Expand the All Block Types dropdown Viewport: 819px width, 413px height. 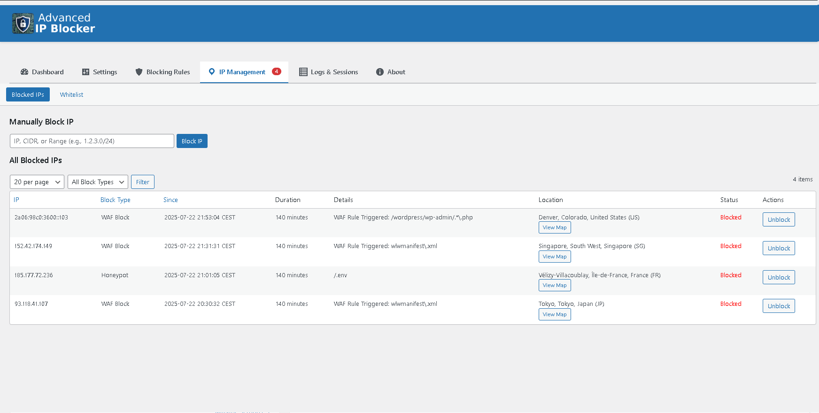point(98,182)
